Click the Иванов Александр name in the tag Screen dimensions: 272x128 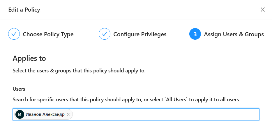click(45, 114)
